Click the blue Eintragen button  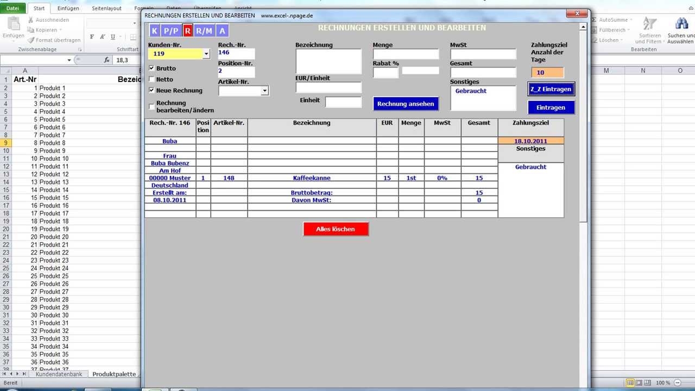tap(551, 108)
